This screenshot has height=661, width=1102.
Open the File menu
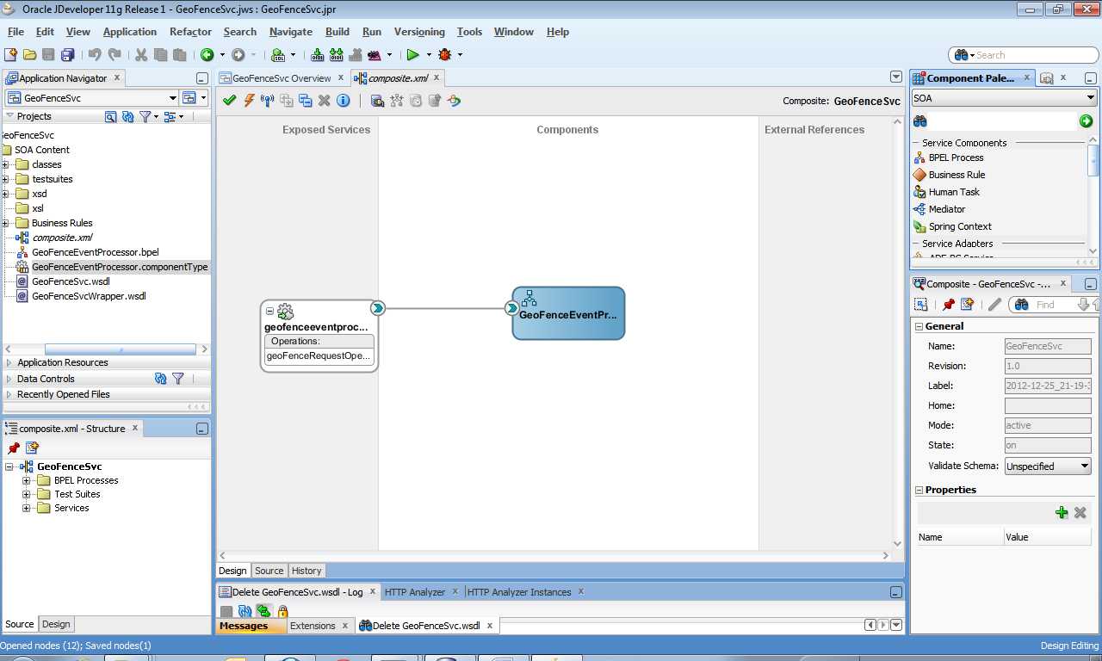pos(15,32)
